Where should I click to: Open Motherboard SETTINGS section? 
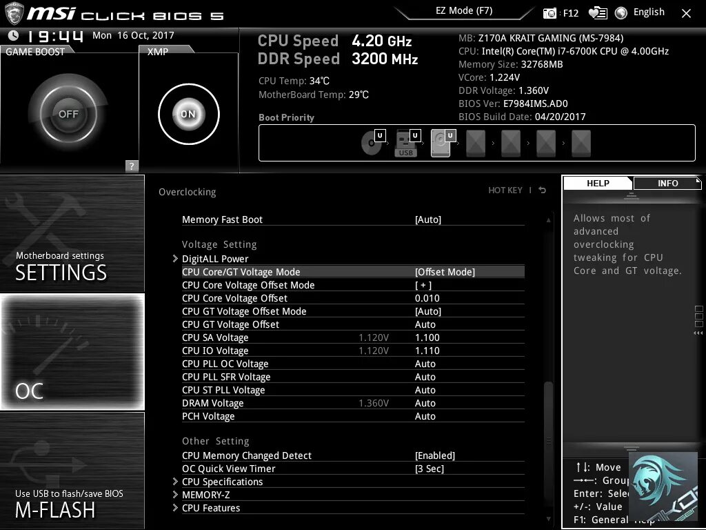[x=72, y=233]
